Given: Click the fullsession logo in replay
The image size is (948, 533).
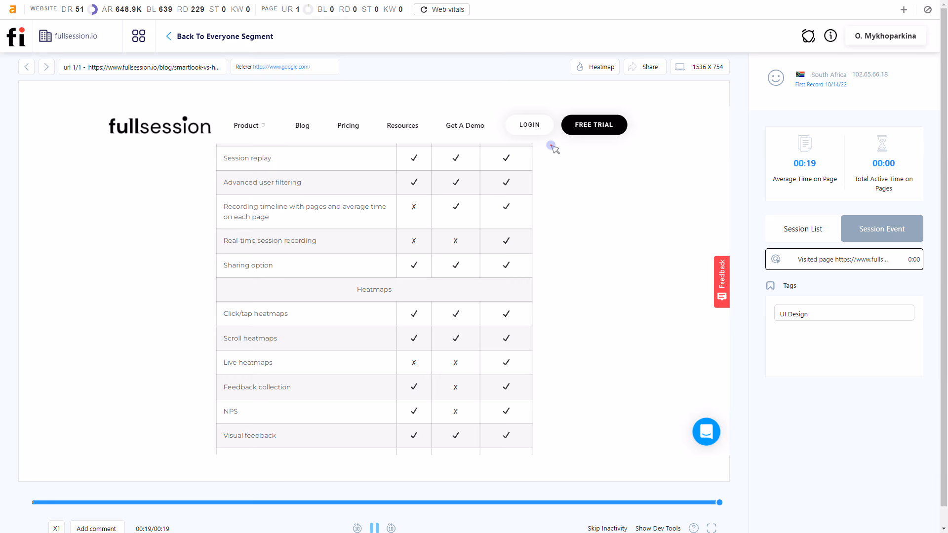Looking at the screenshot, I should (x=159, y=125).
